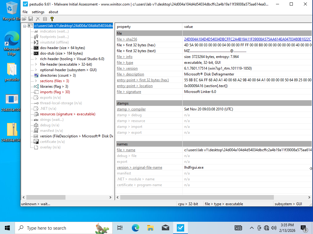Click the Windows Start button
The width and height of the screenshot is (313, 234).
point(7,228)
